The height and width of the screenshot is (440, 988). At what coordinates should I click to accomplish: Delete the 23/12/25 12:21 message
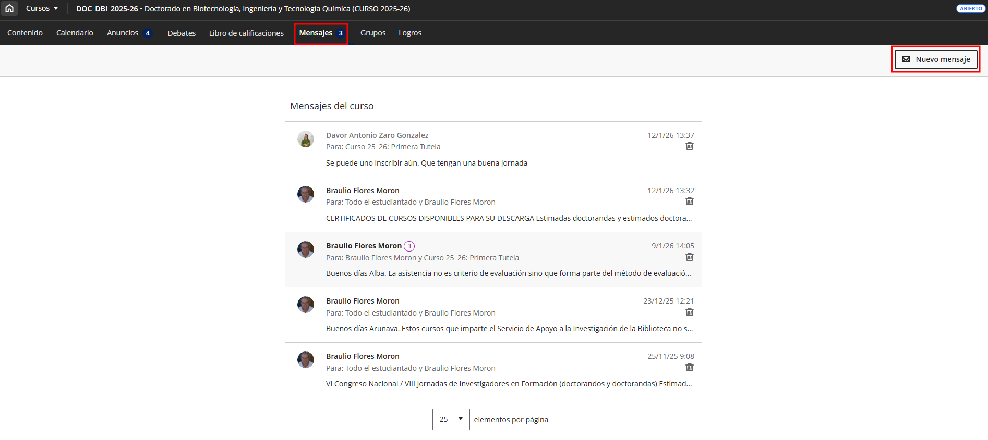(689, 312)
